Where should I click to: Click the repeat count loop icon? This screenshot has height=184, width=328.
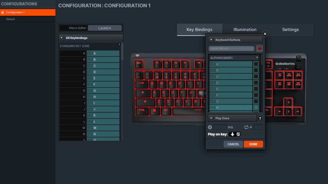246,127
